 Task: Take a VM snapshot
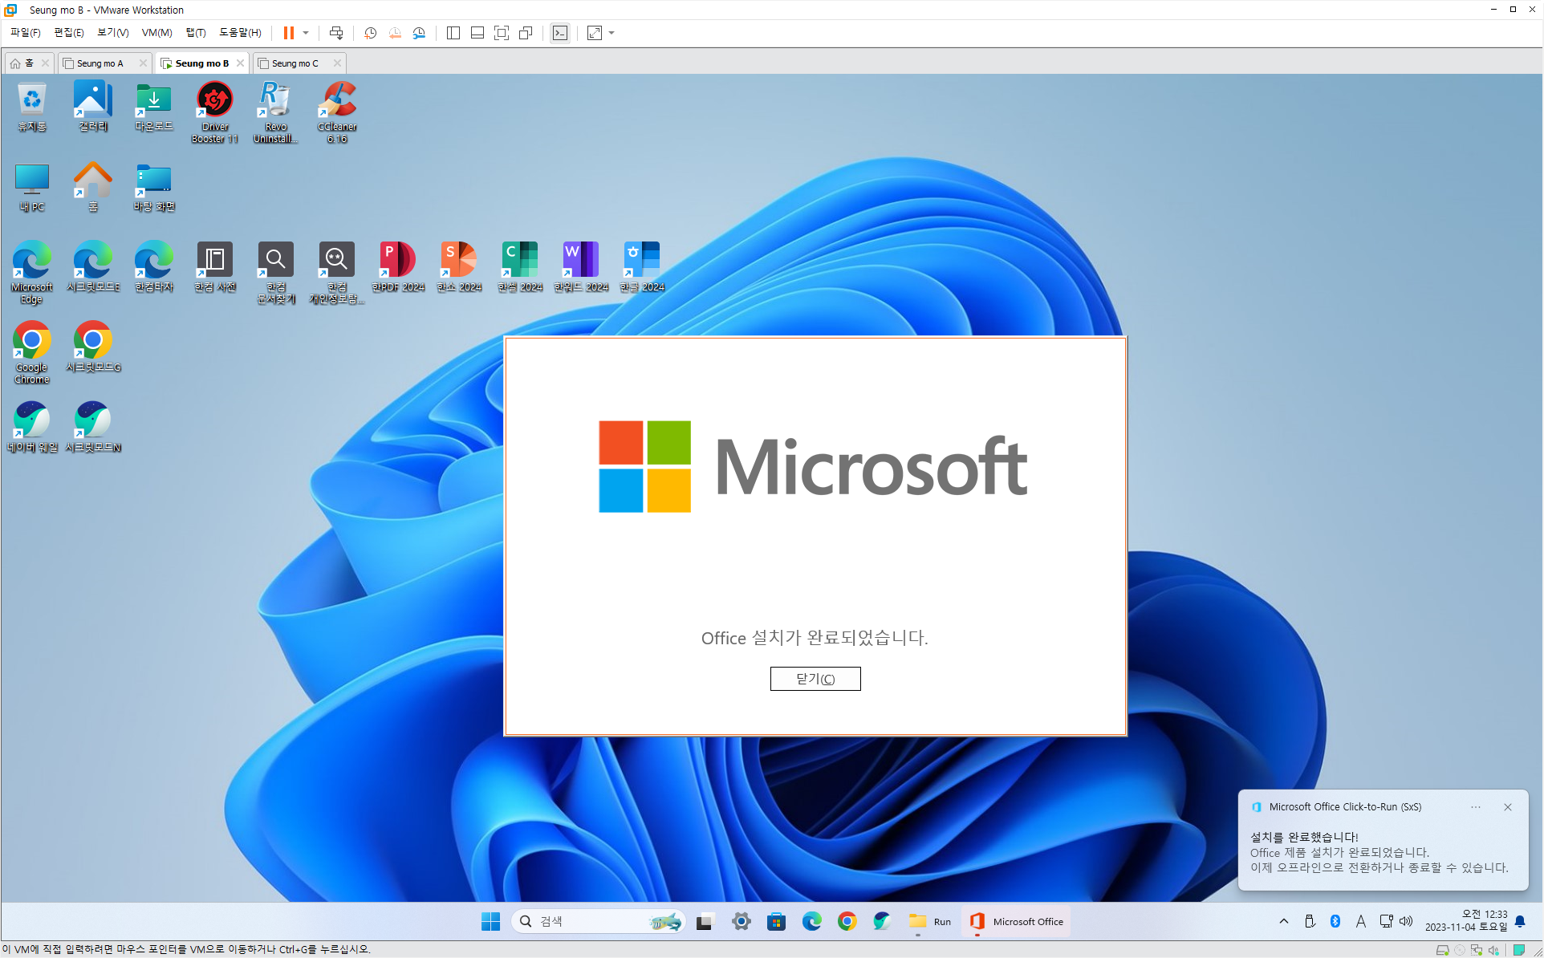pyautogui.click(x=370, y=33)
